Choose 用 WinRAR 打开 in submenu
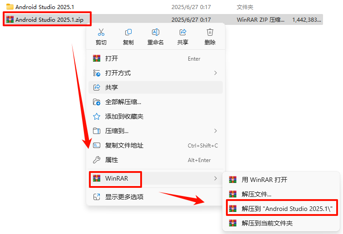This screenshot has height=234, width=343. (281, 180)
